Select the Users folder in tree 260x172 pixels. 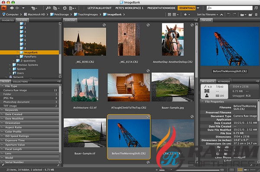point(18,73)
